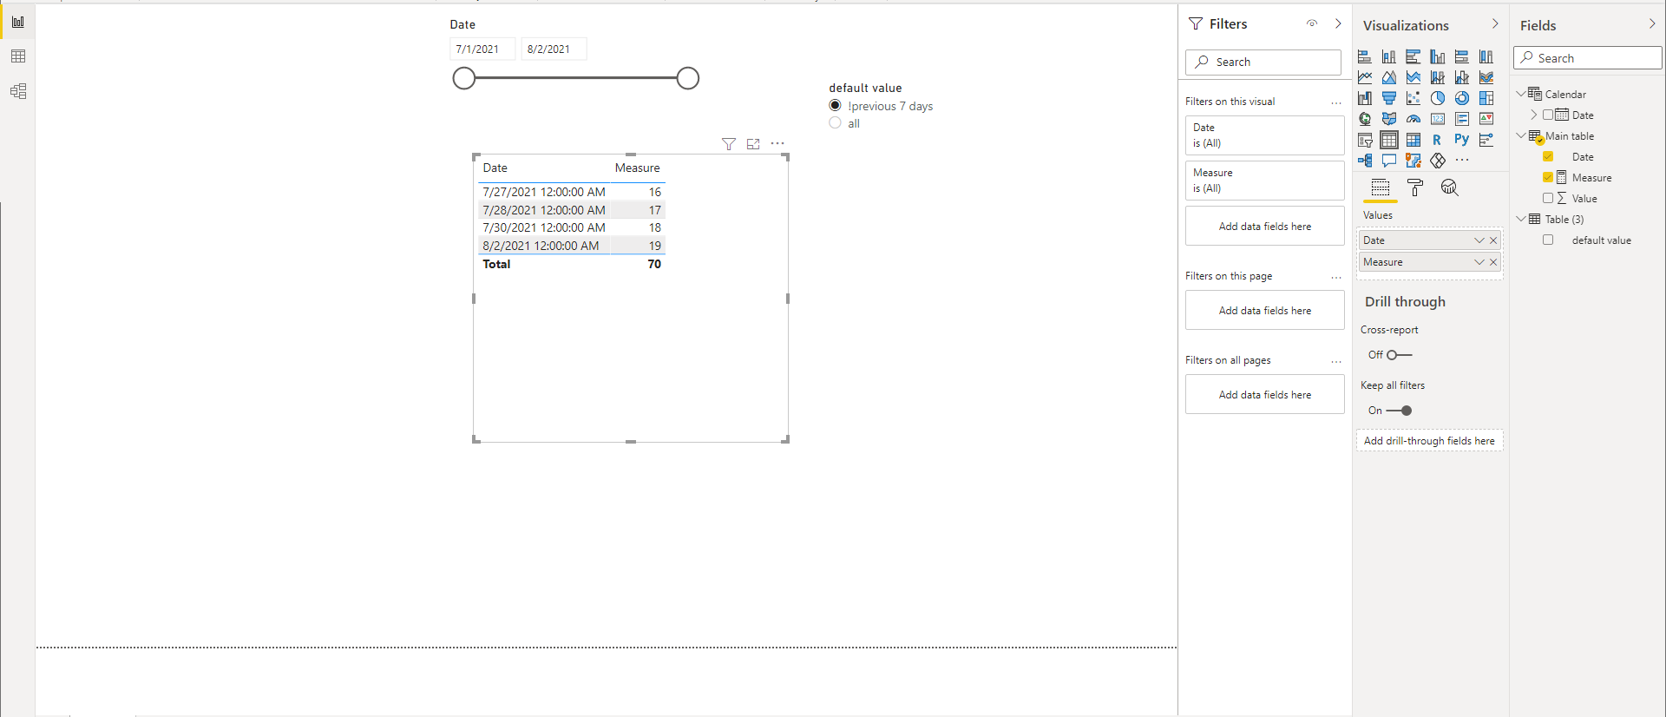The width and height of the screenshot is (1666, 717).
Task: Insert a Python visual
Action: click(1462, 140)
